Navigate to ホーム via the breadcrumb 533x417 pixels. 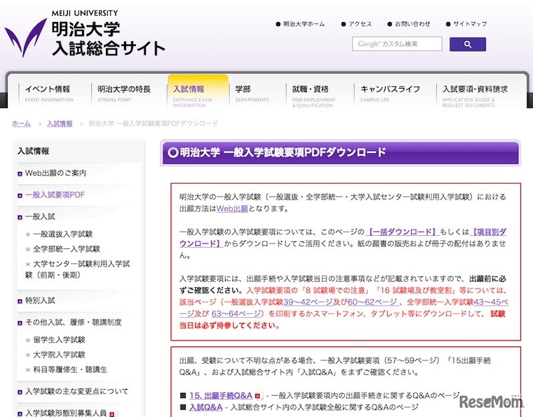(21, 123)
